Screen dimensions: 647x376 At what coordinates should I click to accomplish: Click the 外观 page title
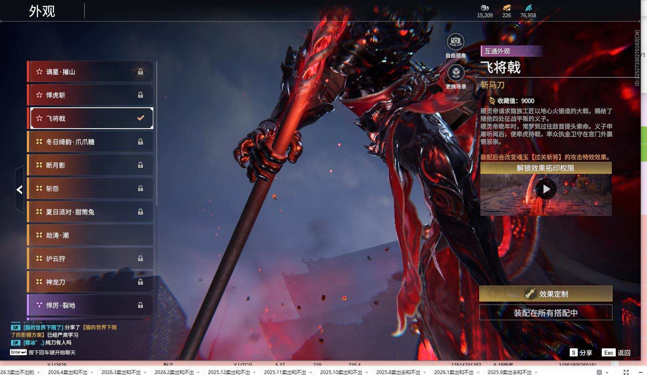[42, 11]
